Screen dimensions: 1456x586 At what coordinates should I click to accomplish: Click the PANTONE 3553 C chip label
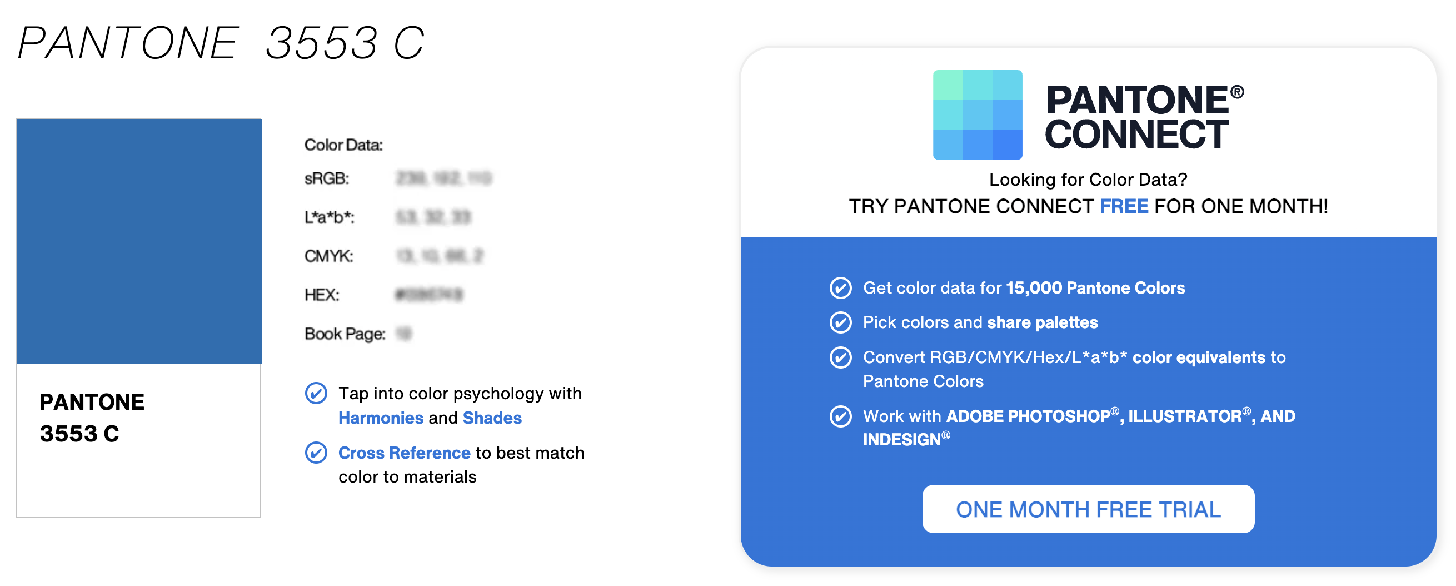point(92,418)
